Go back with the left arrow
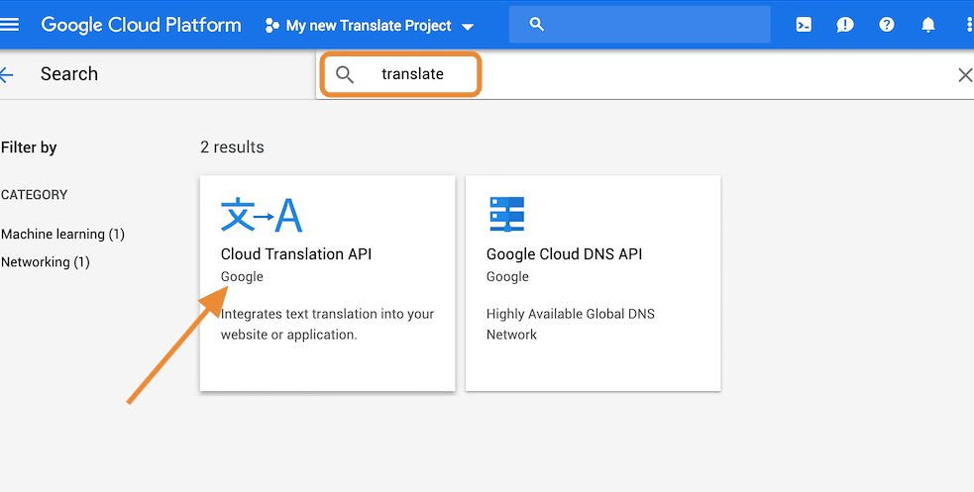Screen dimensions: 974x492 7,74
